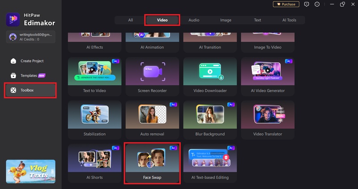Open the Blur Background tool

pos(210,120)
